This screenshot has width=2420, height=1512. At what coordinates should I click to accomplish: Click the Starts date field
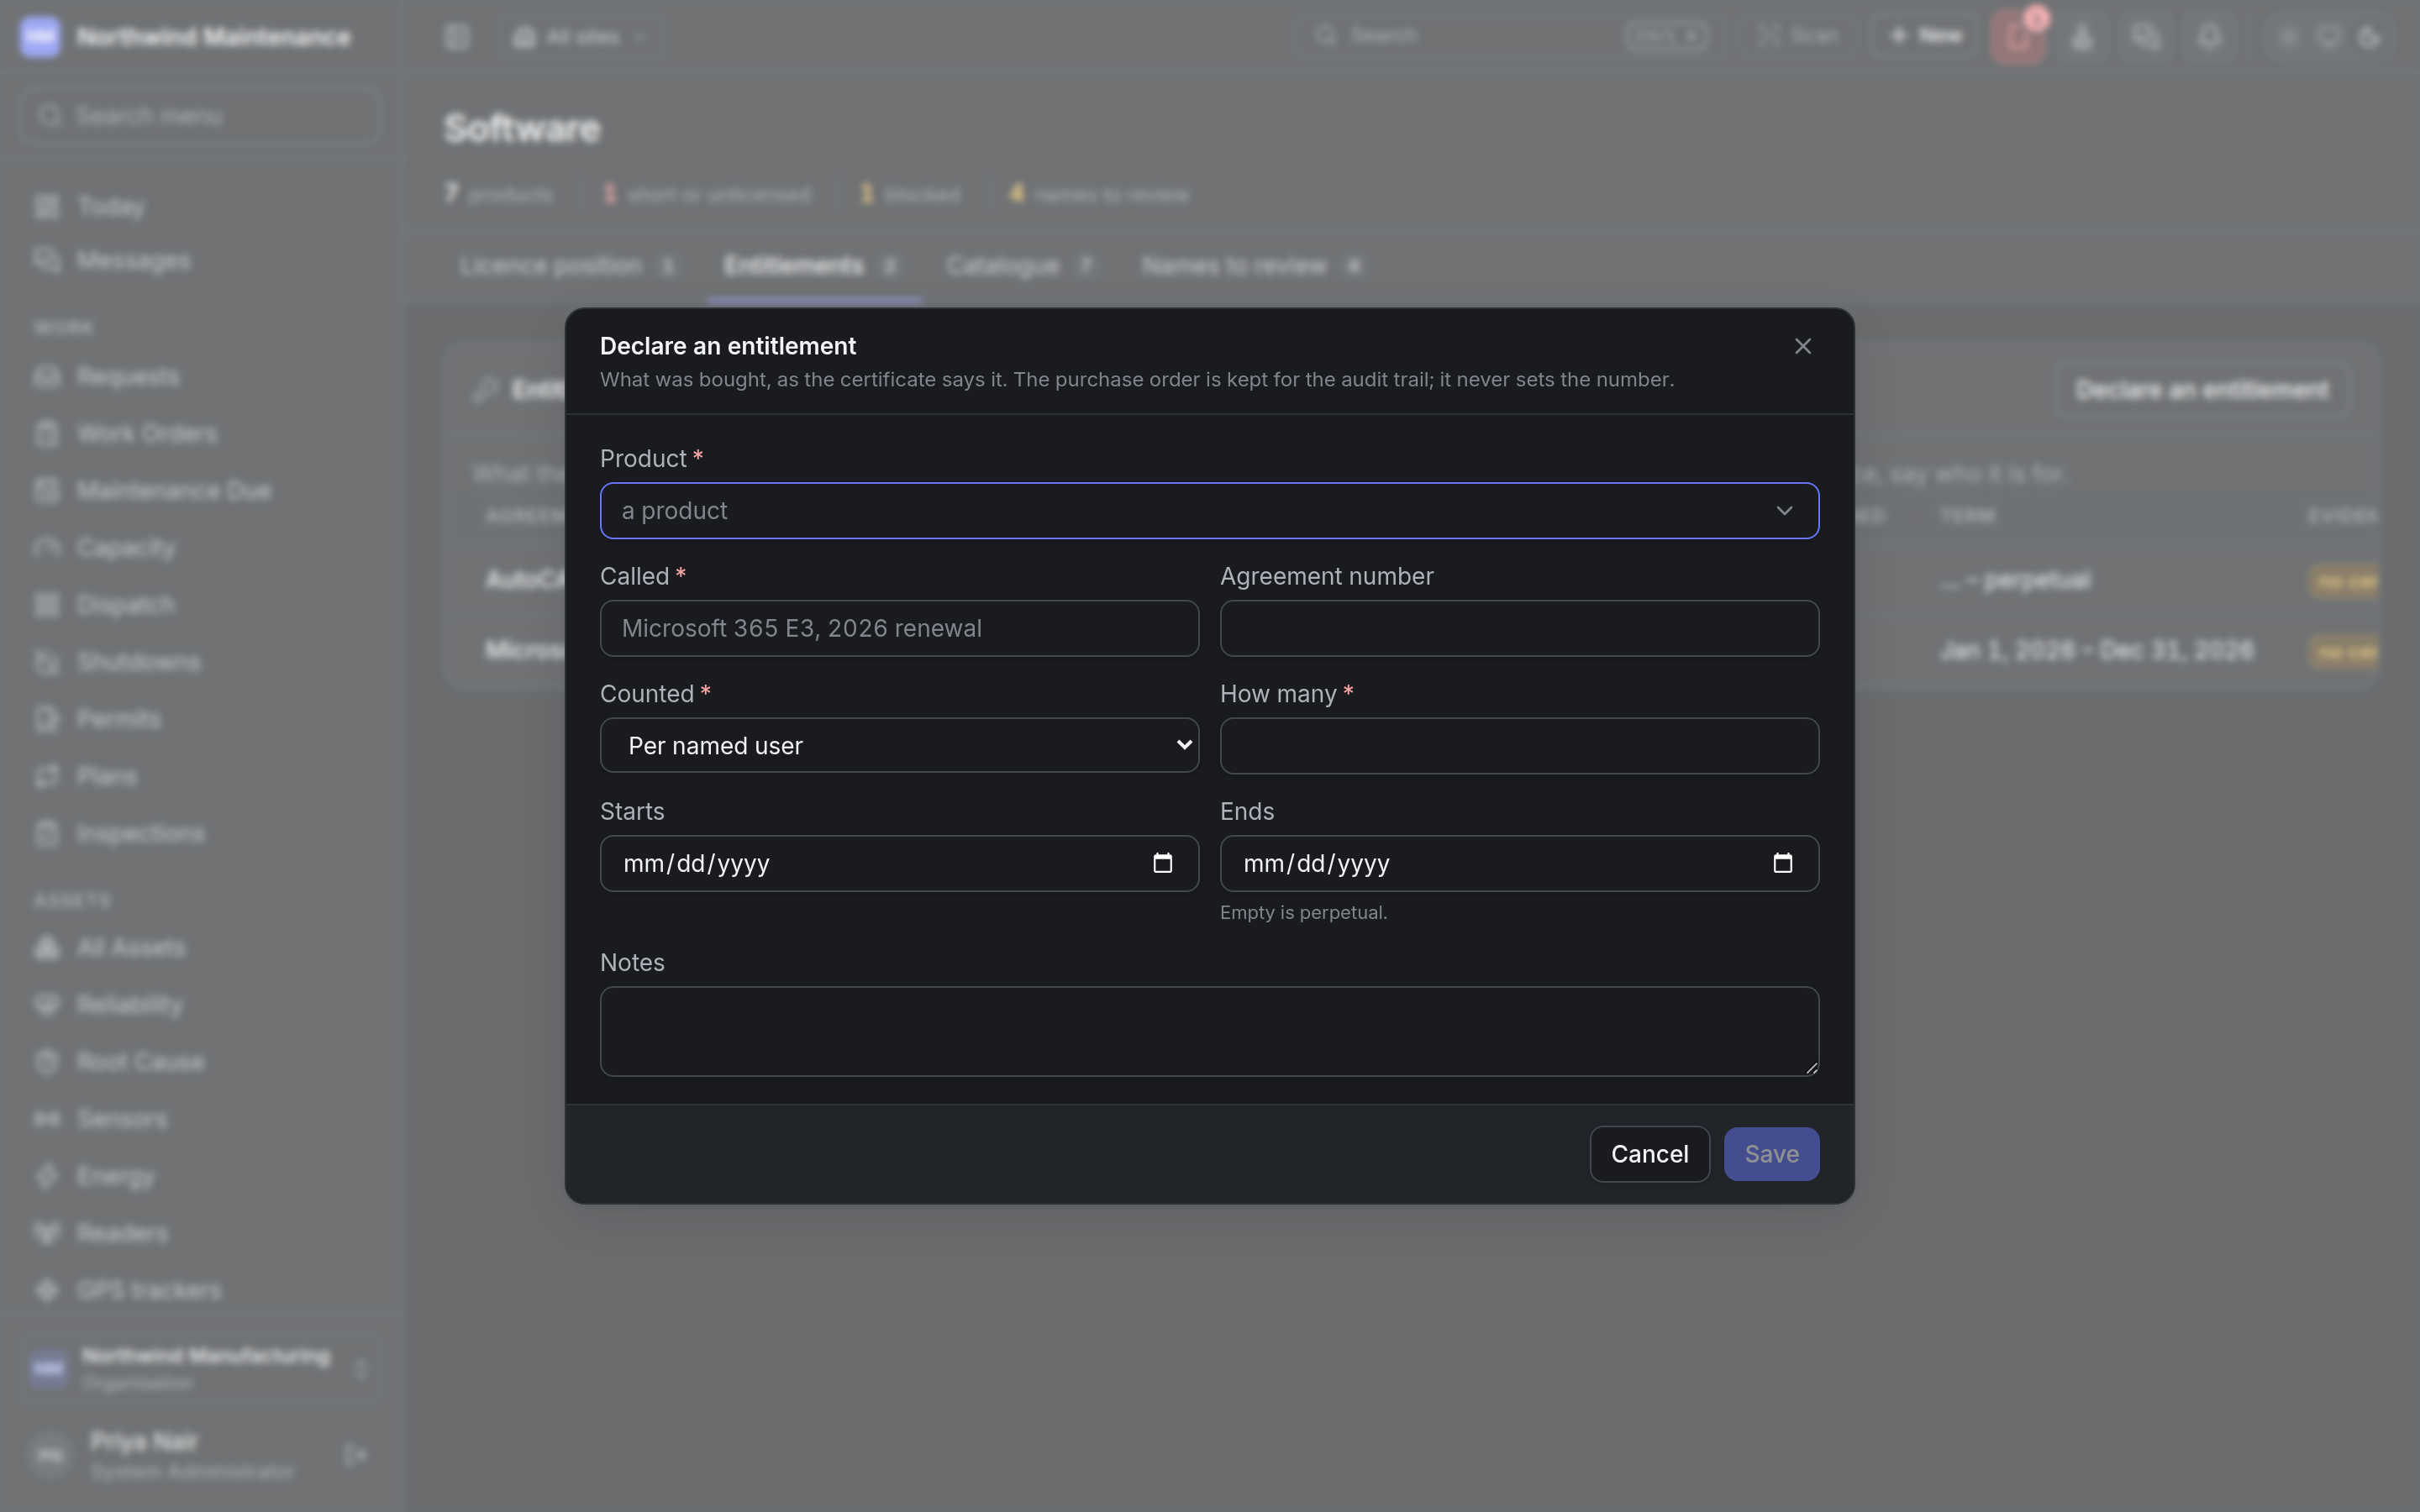(899, 863)
